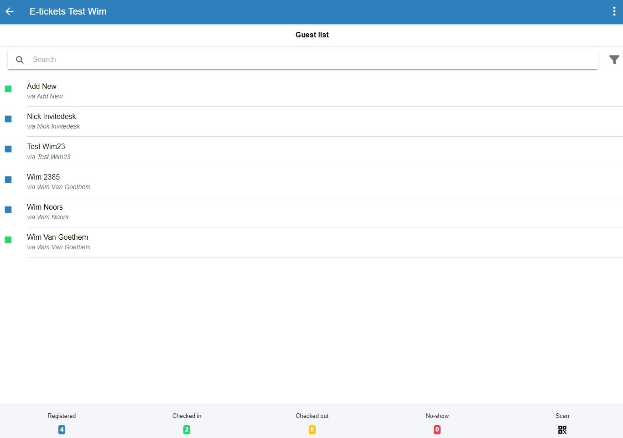Click the magnifier icon in search bar
This screenshot has width=623, height=438.
(x=20, y=60)
